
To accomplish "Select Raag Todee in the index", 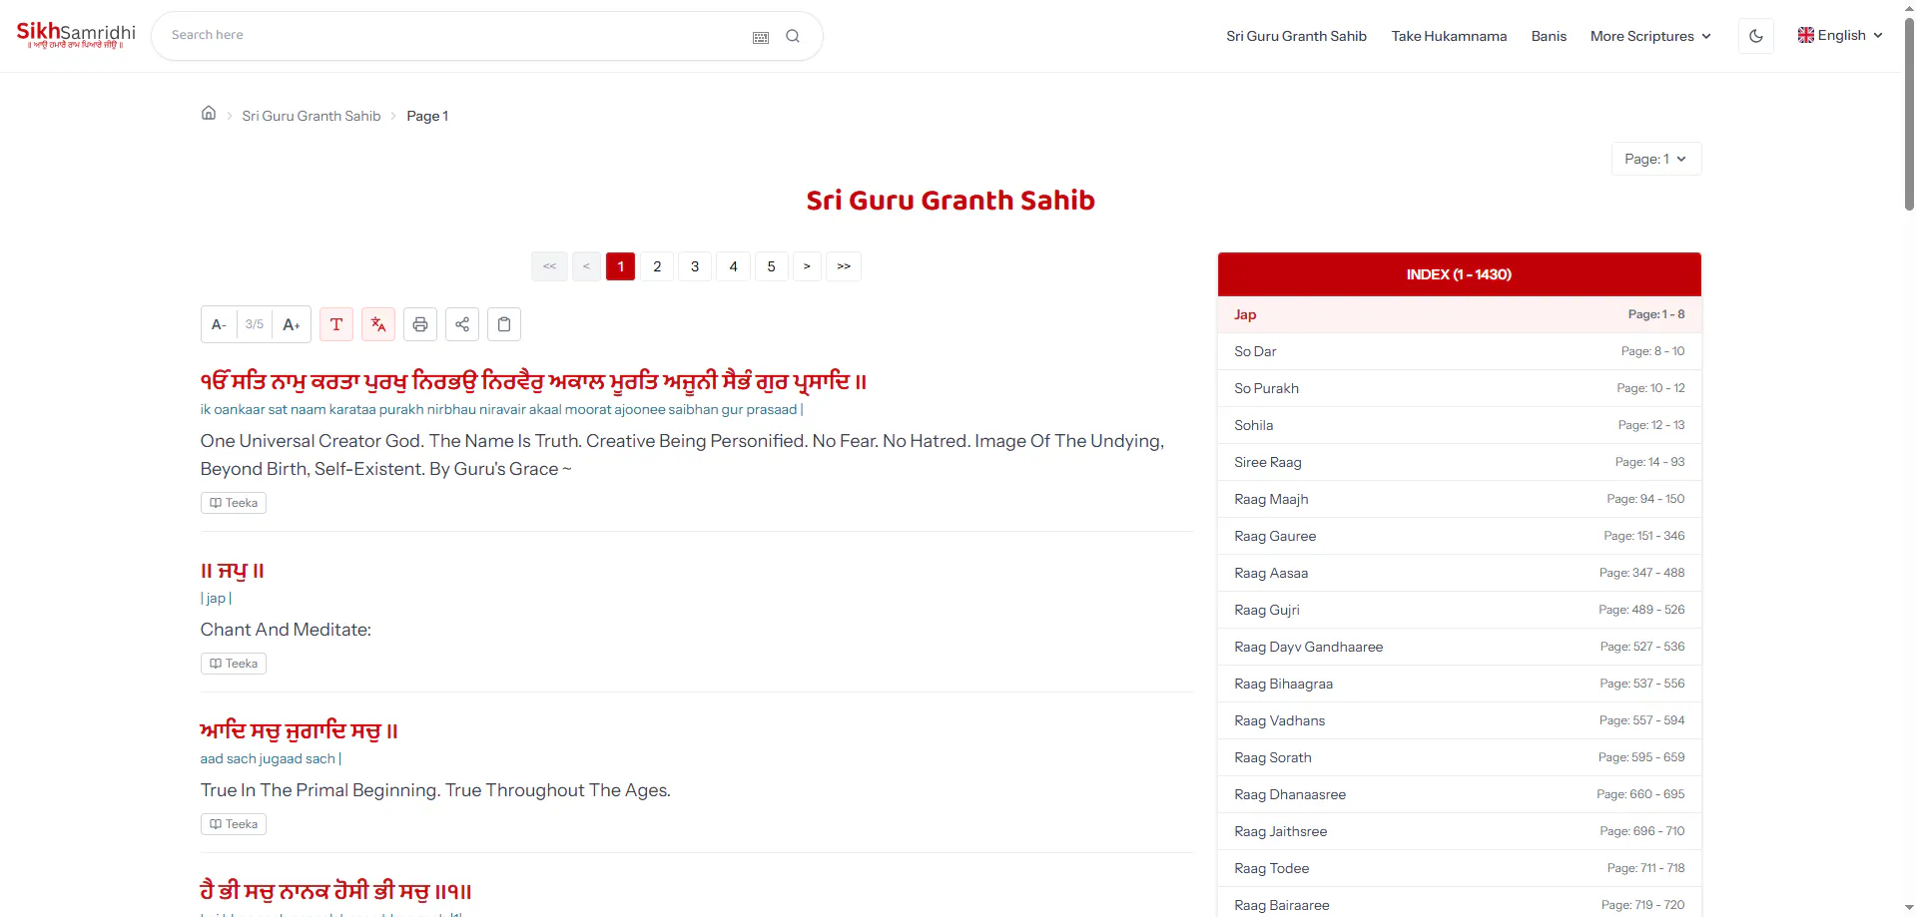I will click(x=1459, y=868).
